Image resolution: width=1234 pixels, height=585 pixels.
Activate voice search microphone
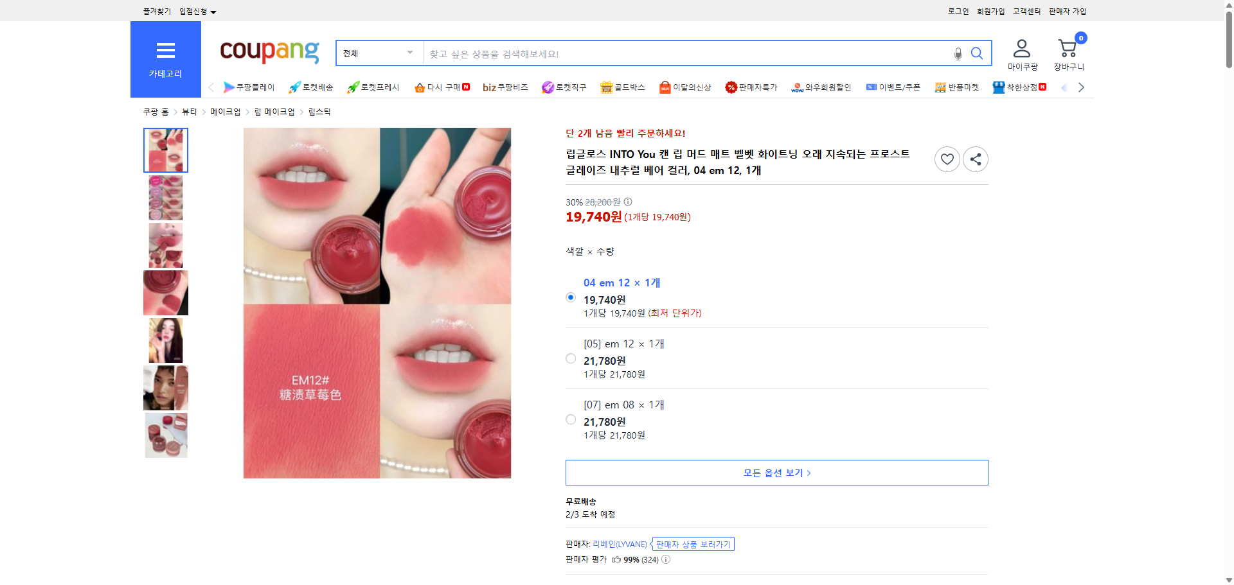coord(957,53)
